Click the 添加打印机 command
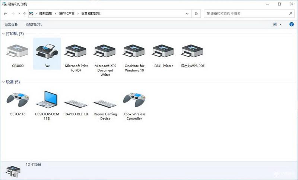The image size is (298, 180). [x=34, y=24]
